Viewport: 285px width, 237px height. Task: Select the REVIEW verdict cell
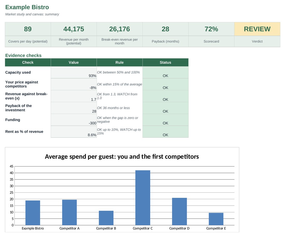(x=257, y=29)
